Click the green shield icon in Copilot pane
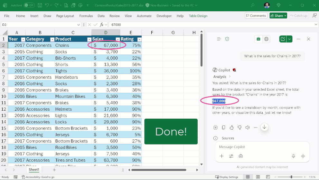Viewport: 319px width, 180px height. coord(227,39)
